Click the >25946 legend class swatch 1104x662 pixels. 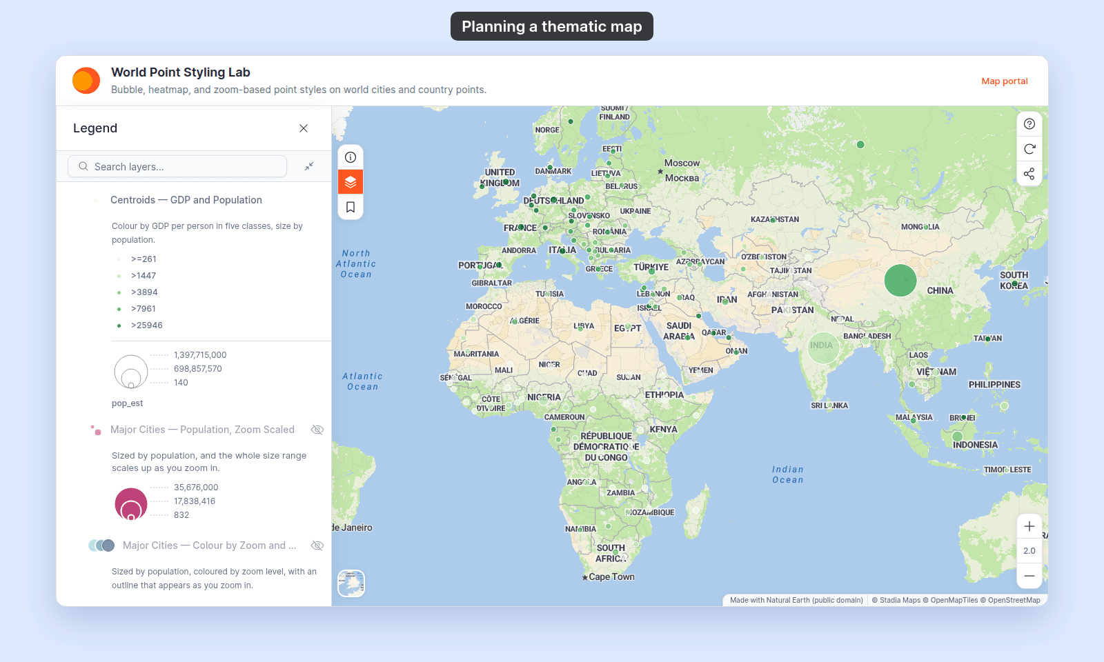[x=119, y=325]
